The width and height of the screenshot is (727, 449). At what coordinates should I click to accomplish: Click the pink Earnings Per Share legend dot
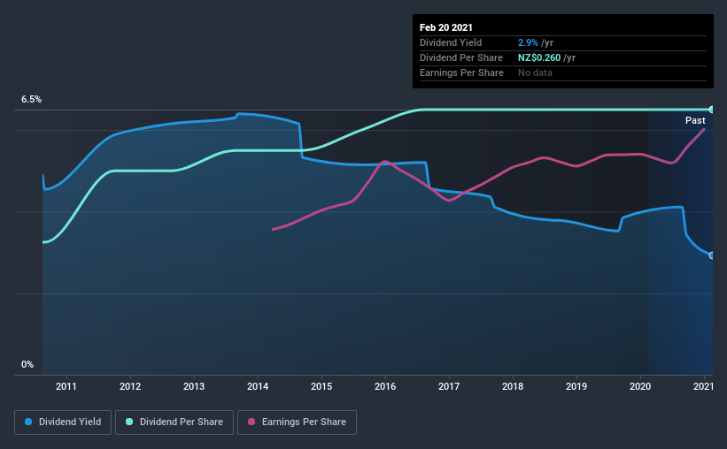coord(251,422)
